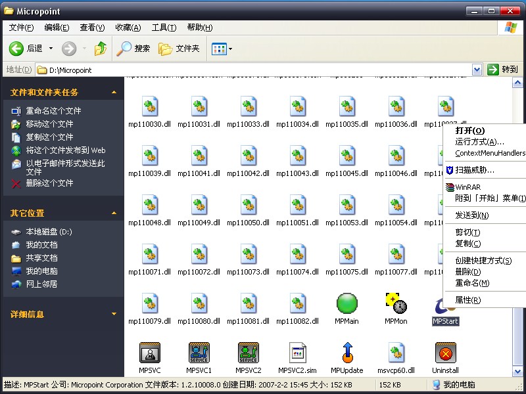This screenshot has height=394, width=526.
Task: Toggle the Folders pane toolbar button
Action: click(x=179, y=49)
